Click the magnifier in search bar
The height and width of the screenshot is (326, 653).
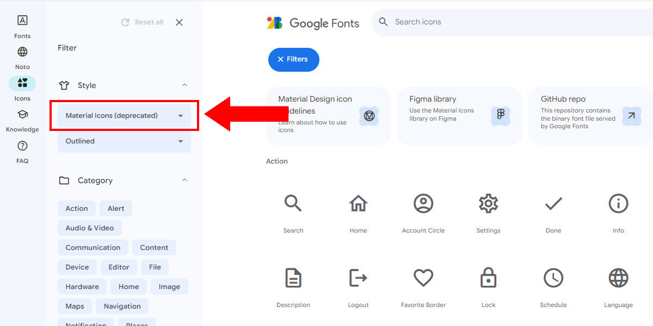pyautogui.click(x=384, y=22)
